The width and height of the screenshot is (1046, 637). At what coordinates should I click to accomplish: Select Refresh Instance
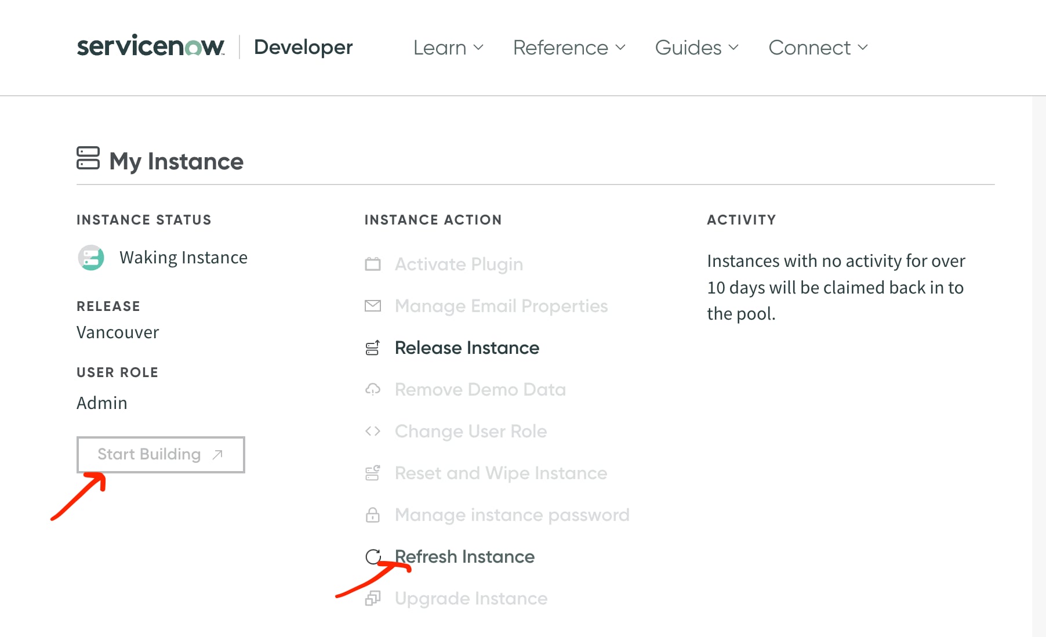tap(464, 556)
